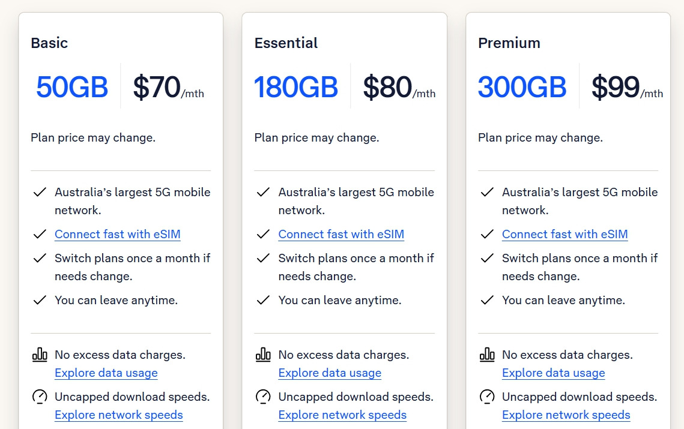Click the data usage bar chart icon in Basic plan
This screenshot has height=429, width=684.
pos(40,355)
